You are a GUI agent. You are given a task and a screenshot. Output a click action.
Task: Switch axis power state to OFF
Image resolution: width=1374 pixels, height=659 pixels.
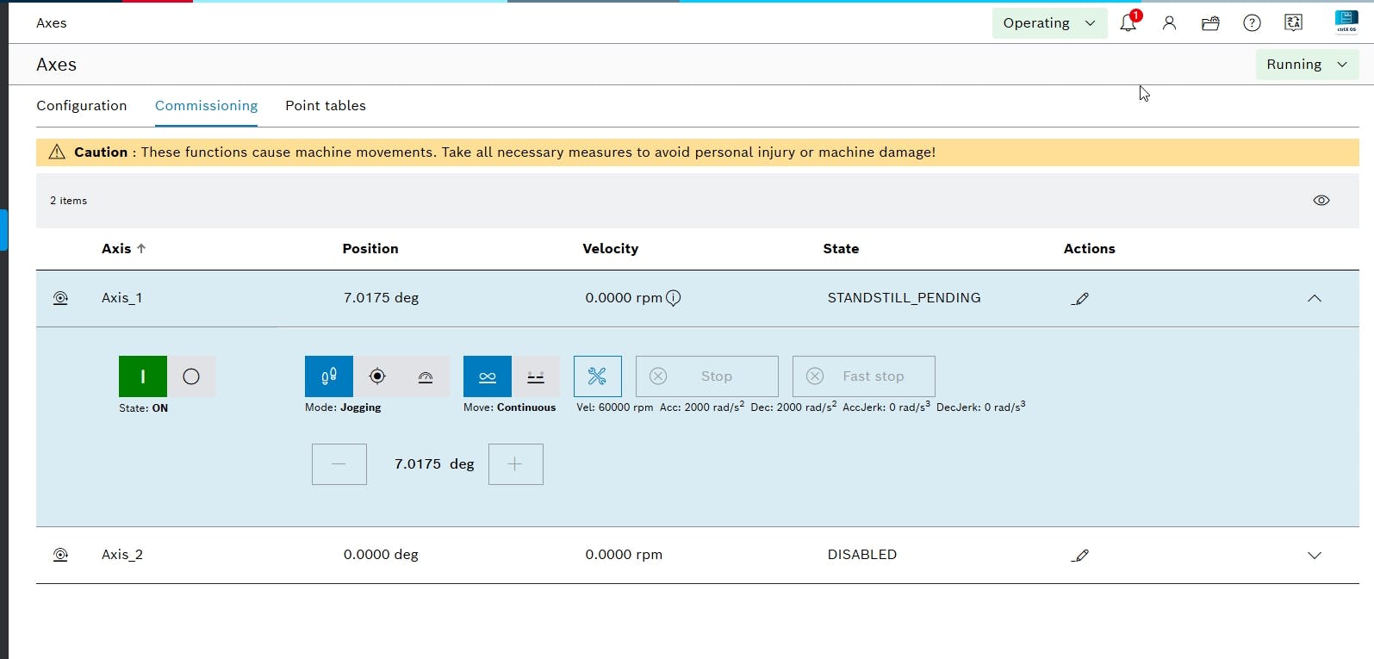tap(191, 376)
